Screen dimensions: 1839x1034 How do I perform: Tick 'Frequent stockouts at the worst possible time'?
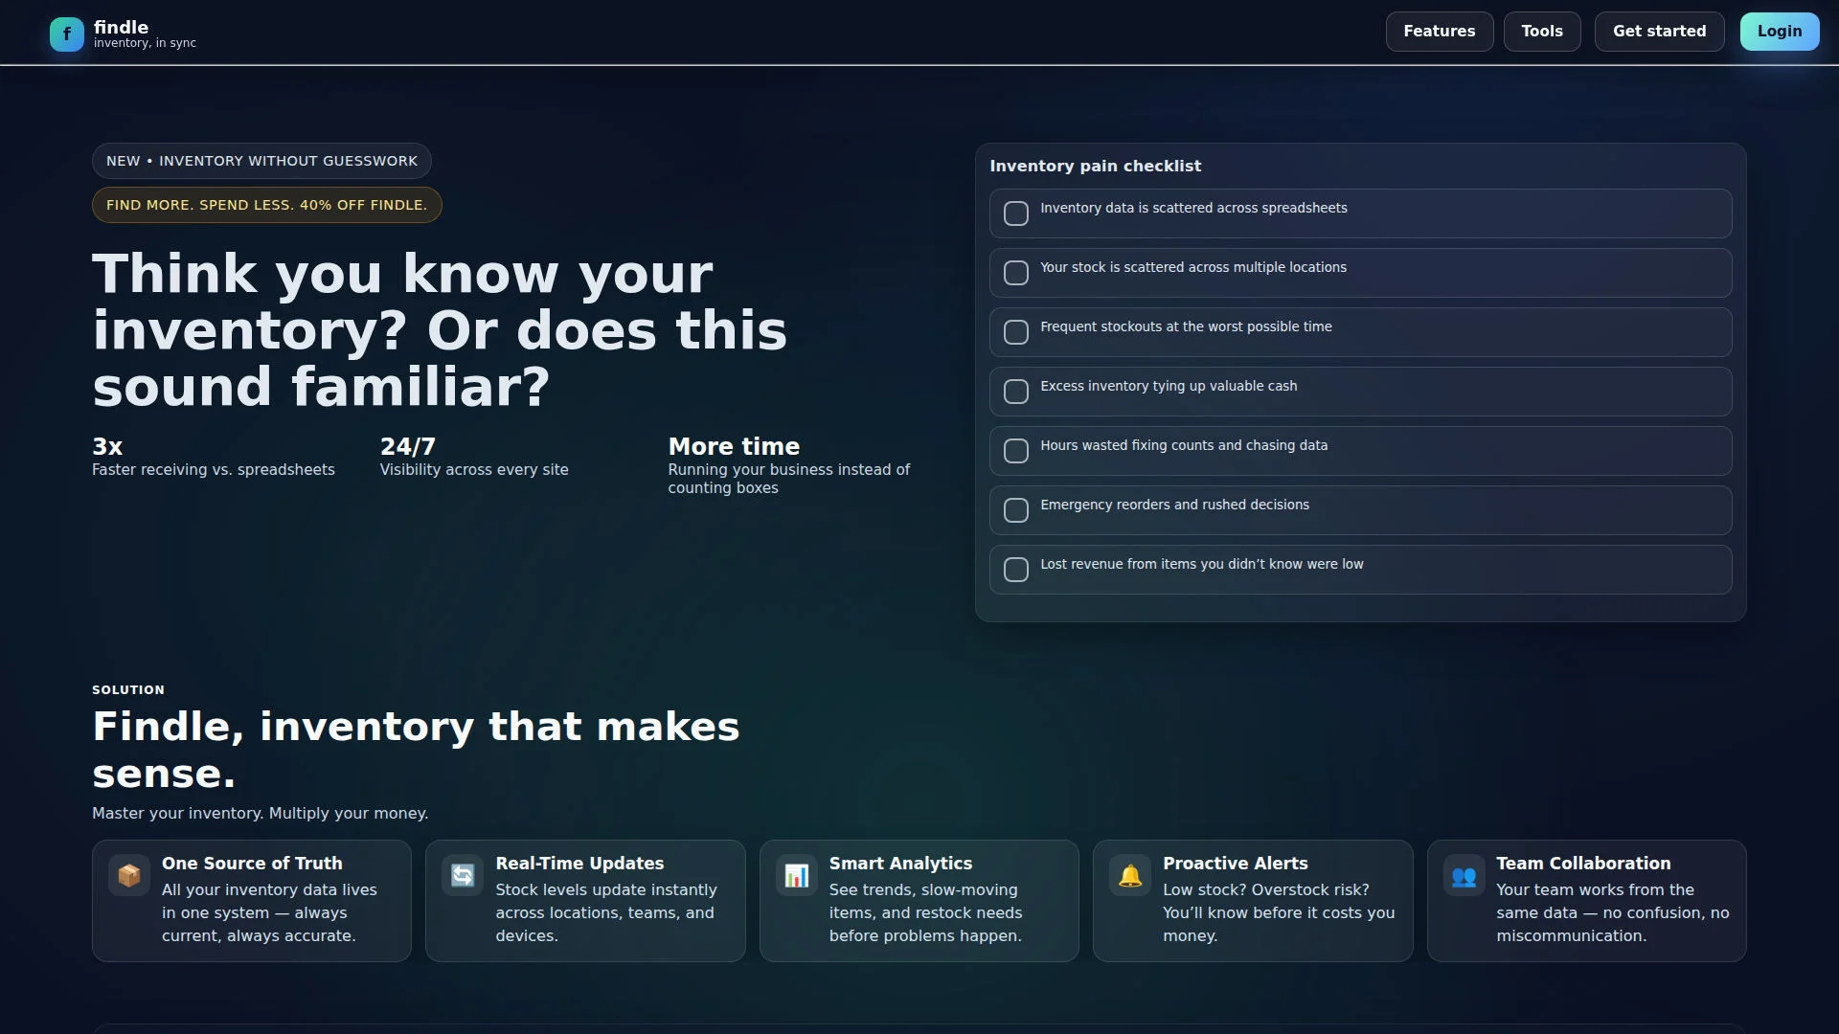pos(1016,332)
